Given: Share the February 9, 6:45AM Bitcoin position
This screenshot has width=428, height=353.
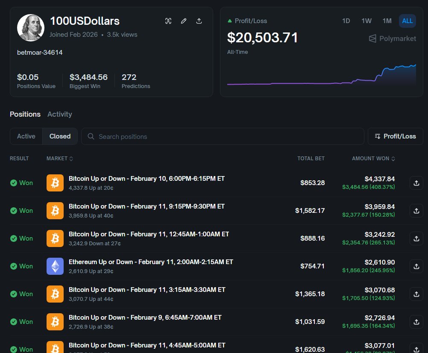Looking at the screenshot, I should 416,322.
